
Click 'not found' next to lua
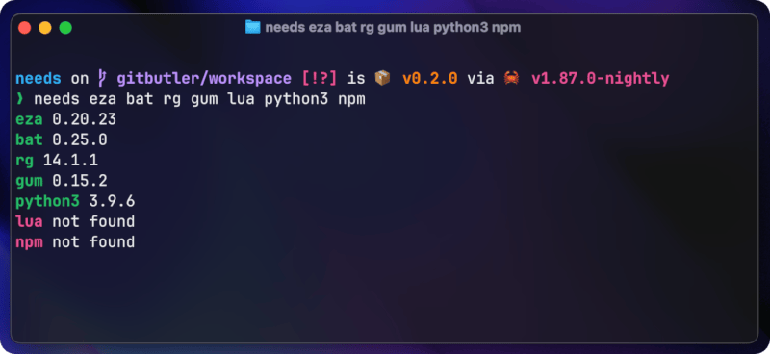coord(93,221)
